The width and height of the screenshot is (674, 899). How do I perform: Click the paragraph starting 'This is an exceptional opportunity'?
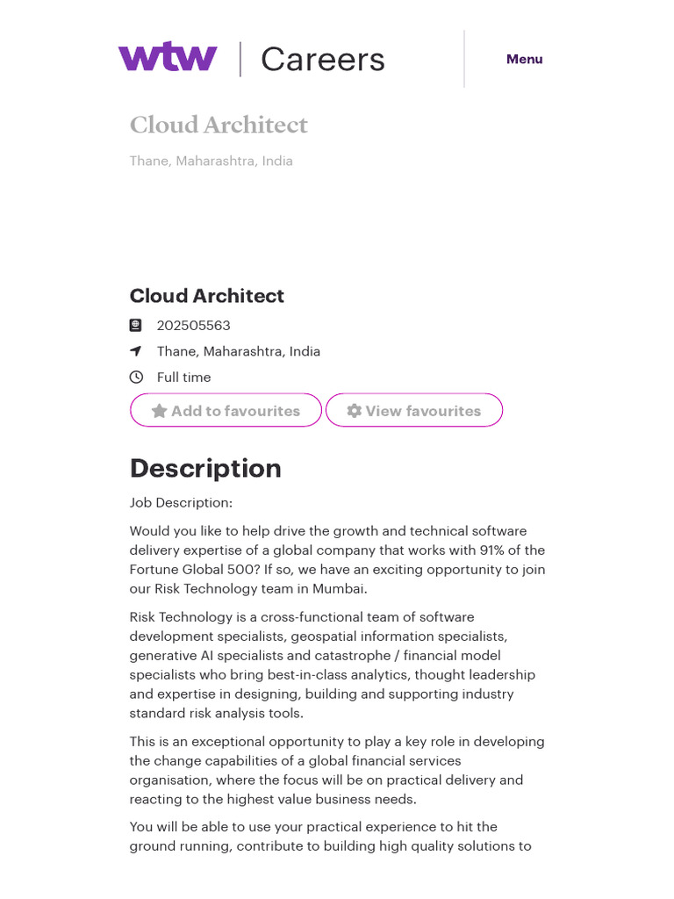(x=337, y=771)
